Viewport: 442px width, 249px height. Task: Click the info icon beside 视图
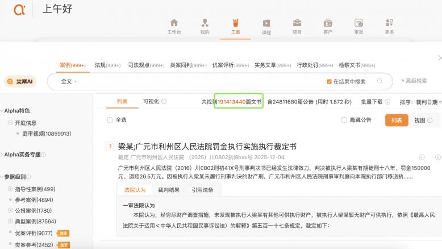pos(430,120)
